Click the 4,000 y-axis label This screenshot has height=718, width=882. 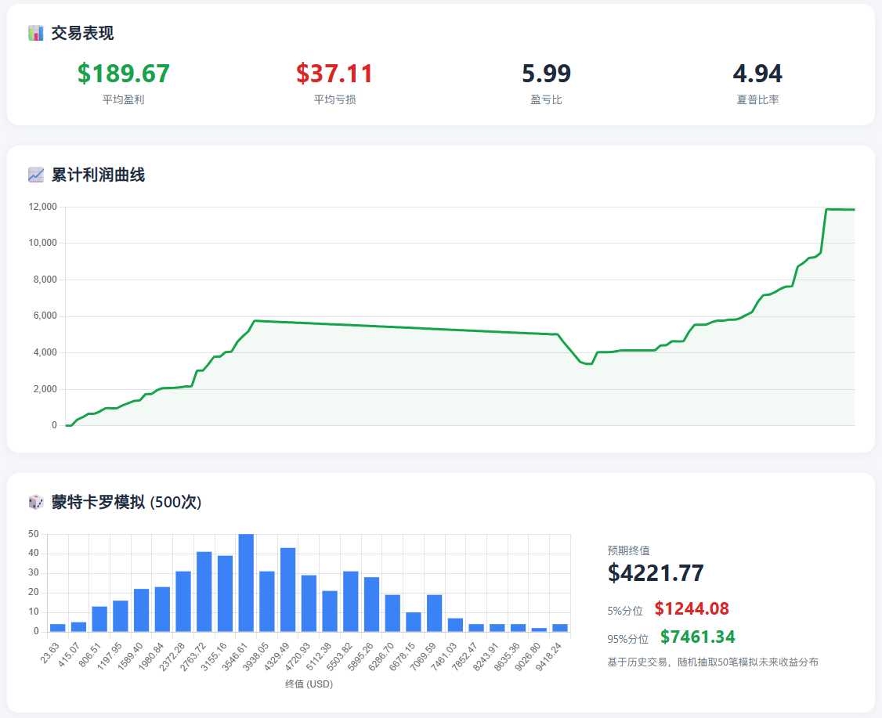pos(45,352)
